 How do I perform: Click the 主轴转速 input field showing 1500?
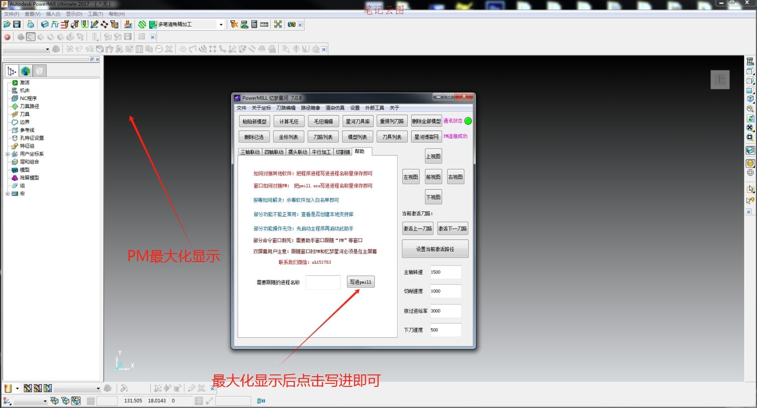pos(445,272)
